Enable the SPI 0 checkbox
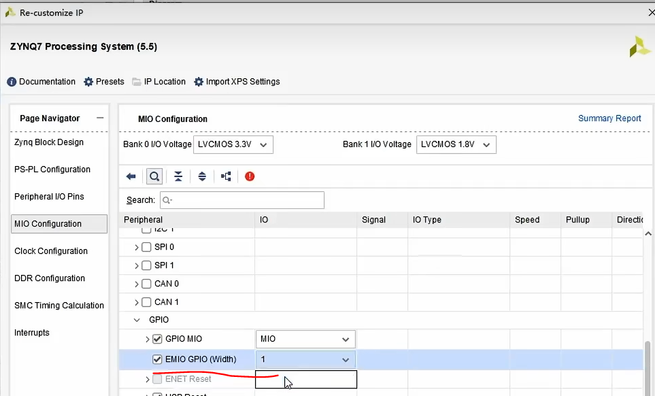Image resolution: width=655 pixels, height=396 pixels. [x=146, y=247]
